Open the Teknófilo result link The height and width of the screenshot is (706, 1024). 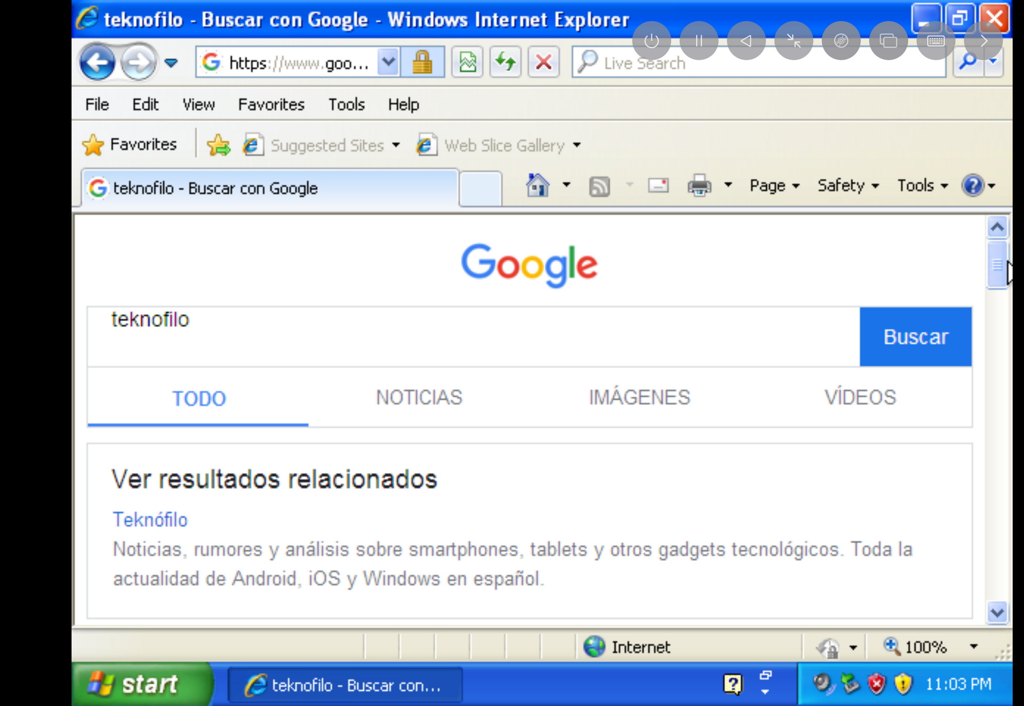click(x=150, y=520)
